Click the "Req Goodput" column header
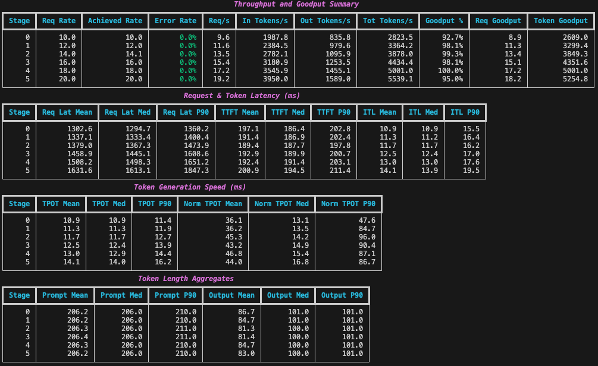Screen dimensions: 598x366 [x=498, y=21]
